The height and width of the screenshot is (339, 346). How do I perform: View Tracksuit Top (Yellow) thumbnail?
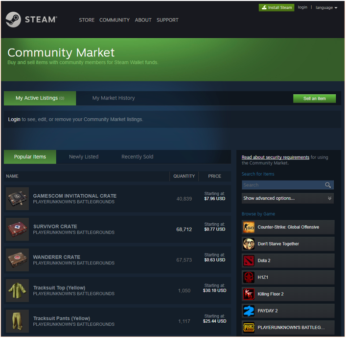pyautogui.click(x=18, y=290)
